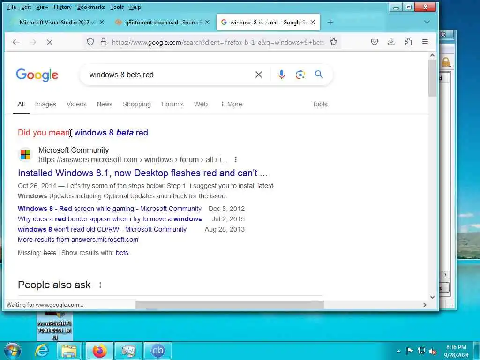This screenshot has width=480, height=360.
Task: Open the Google search Tools options
Action: point(320,104)
